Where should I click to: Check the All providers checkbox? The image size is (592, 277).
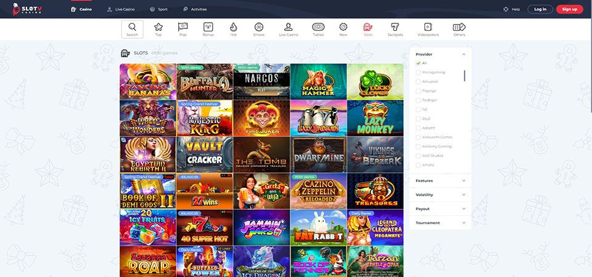[418, 63]
